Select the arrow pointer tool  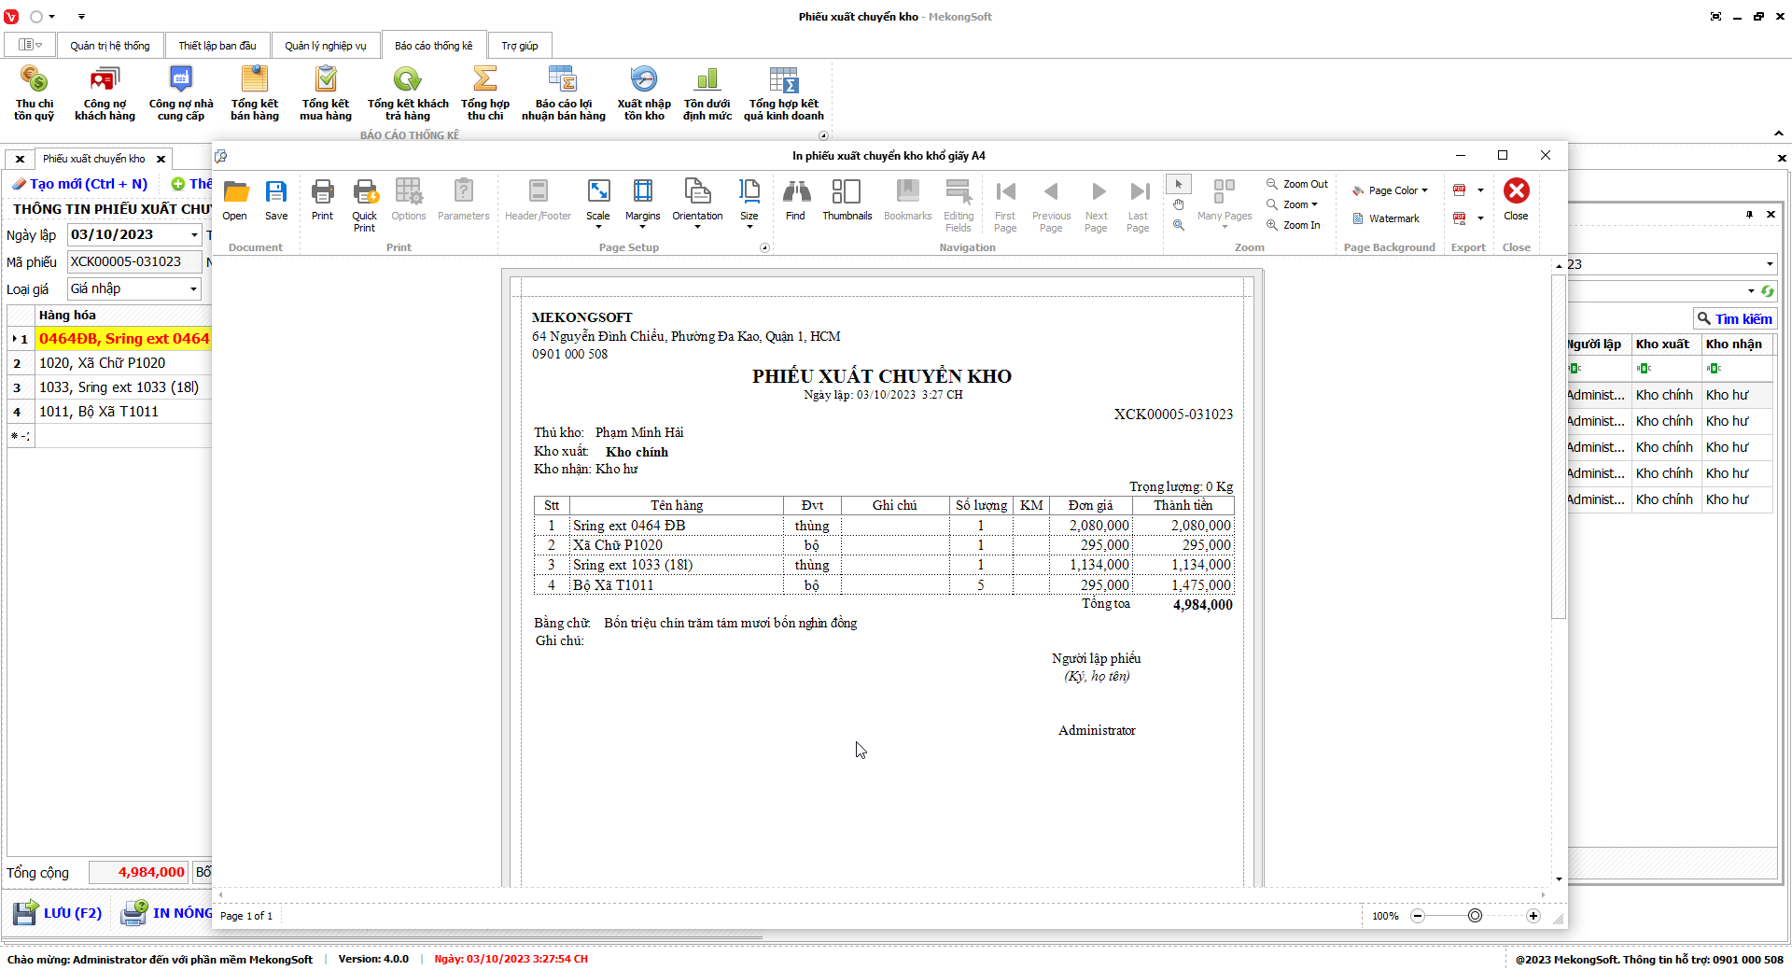pyautogui.click(x=1179, y=185)
